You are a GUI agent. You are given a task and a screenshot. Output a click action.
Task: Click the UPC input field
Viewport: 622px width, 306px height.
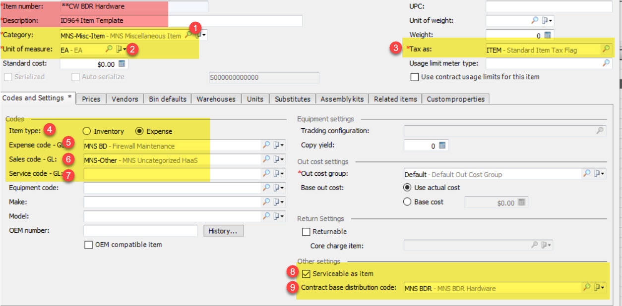[x=549, y=6]
